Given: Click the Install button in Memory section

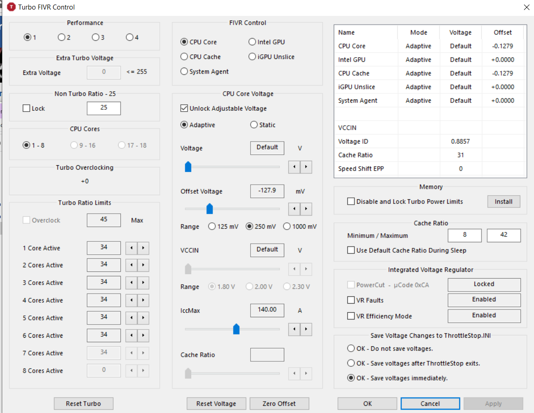Looking at the screenshot, I should coord(504,202).
